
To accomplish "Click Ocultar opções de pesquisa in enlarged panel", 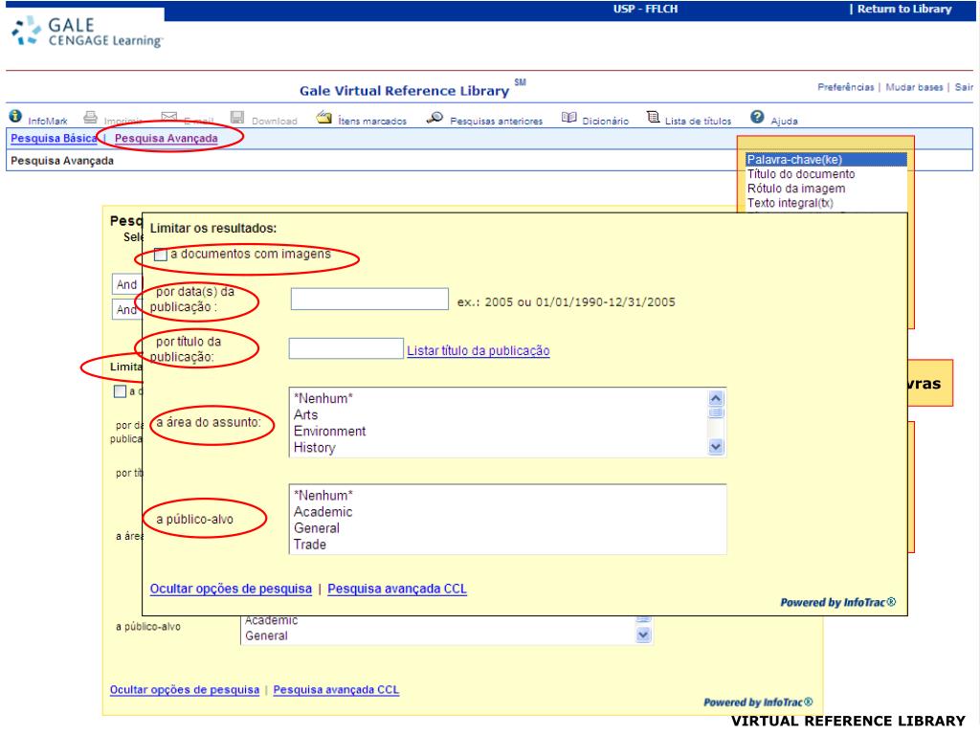I will (231, 589).
